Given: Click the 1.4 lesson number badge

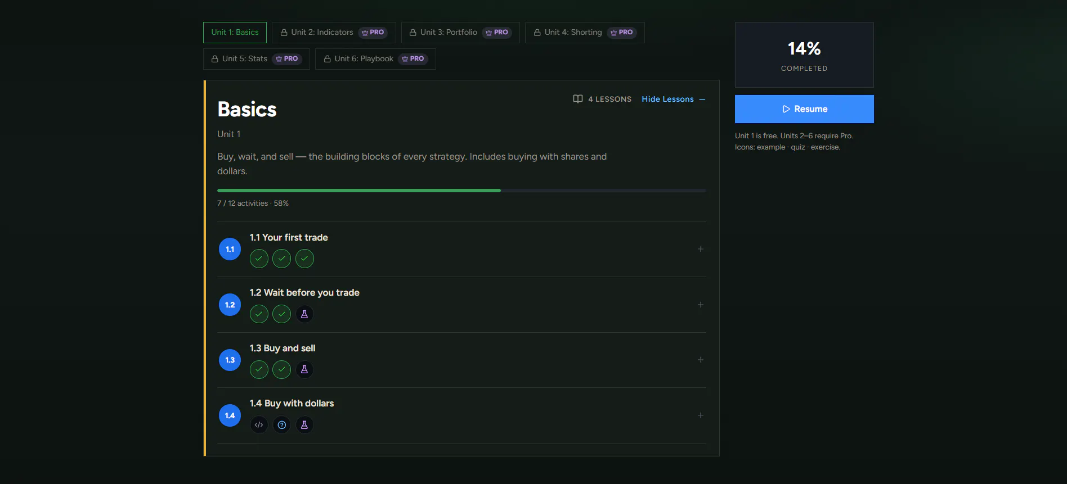Looking at the screenshot, I should click(x=230, y=415).
